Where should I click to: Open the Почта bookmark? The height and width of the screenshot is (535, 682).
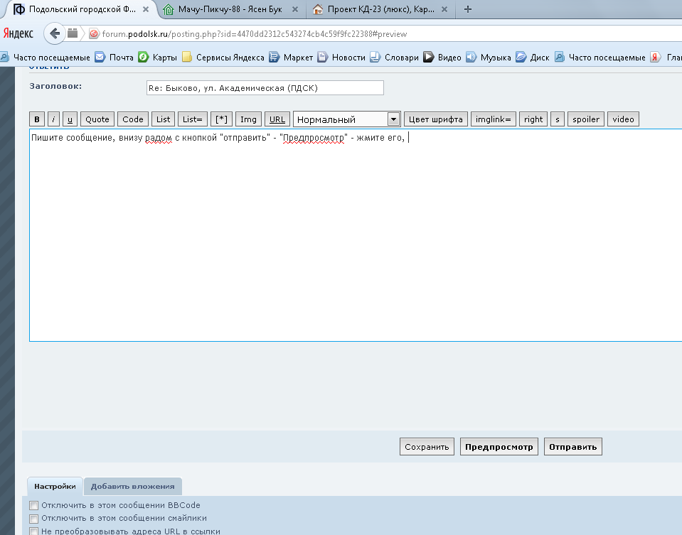click(x=114, y=58)
